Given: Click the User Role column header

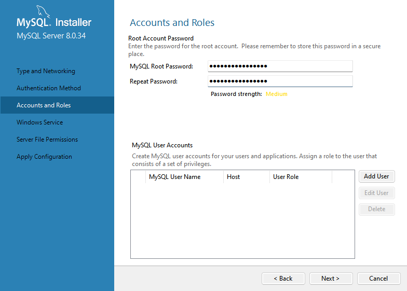Looking at the screenshot, I should coord(301,177).
